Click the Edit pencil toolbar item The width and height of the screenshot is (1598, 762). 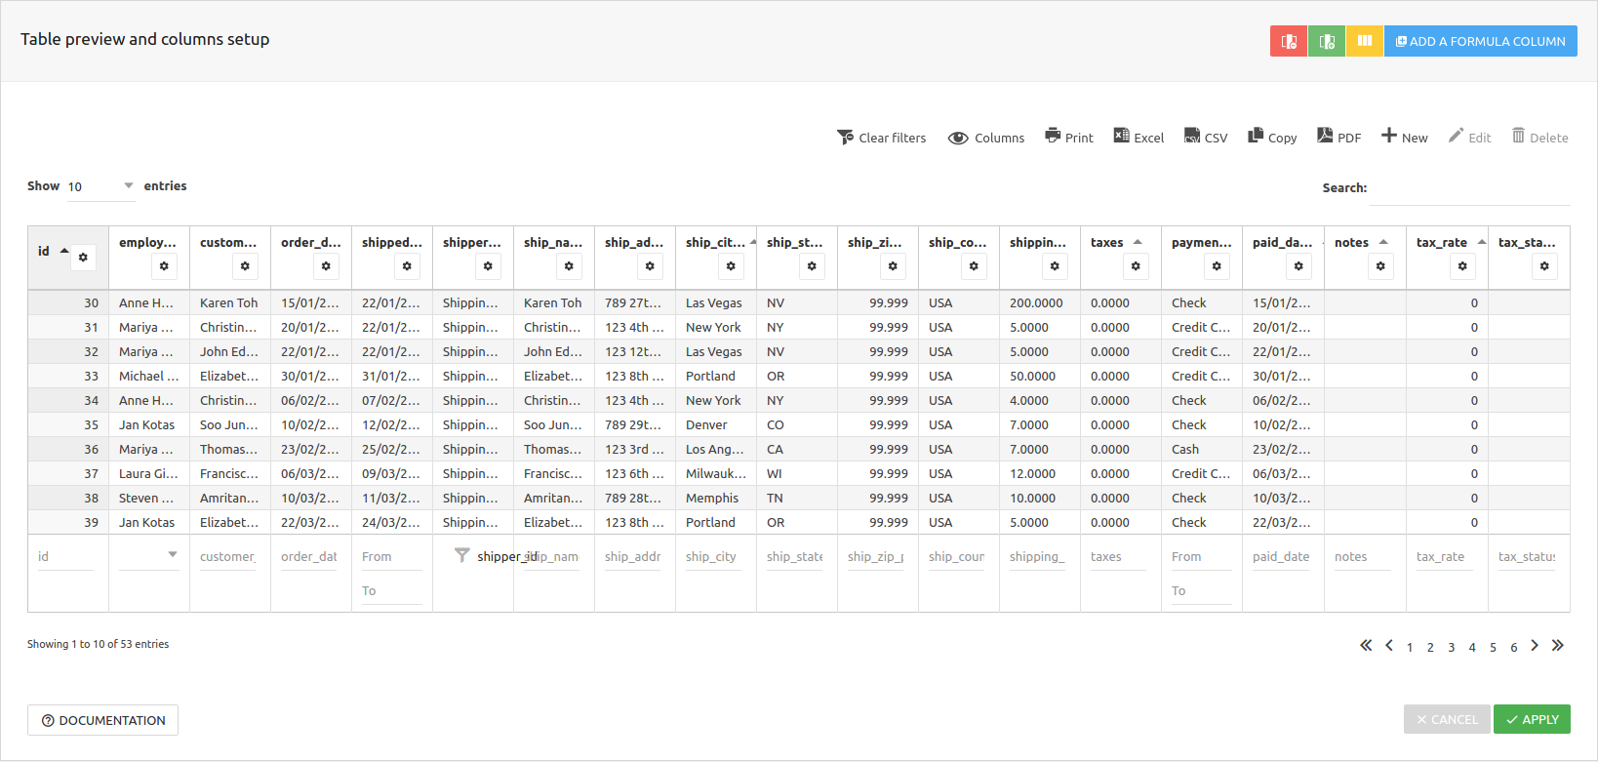pyautogui.click(x=1470, y=138)
